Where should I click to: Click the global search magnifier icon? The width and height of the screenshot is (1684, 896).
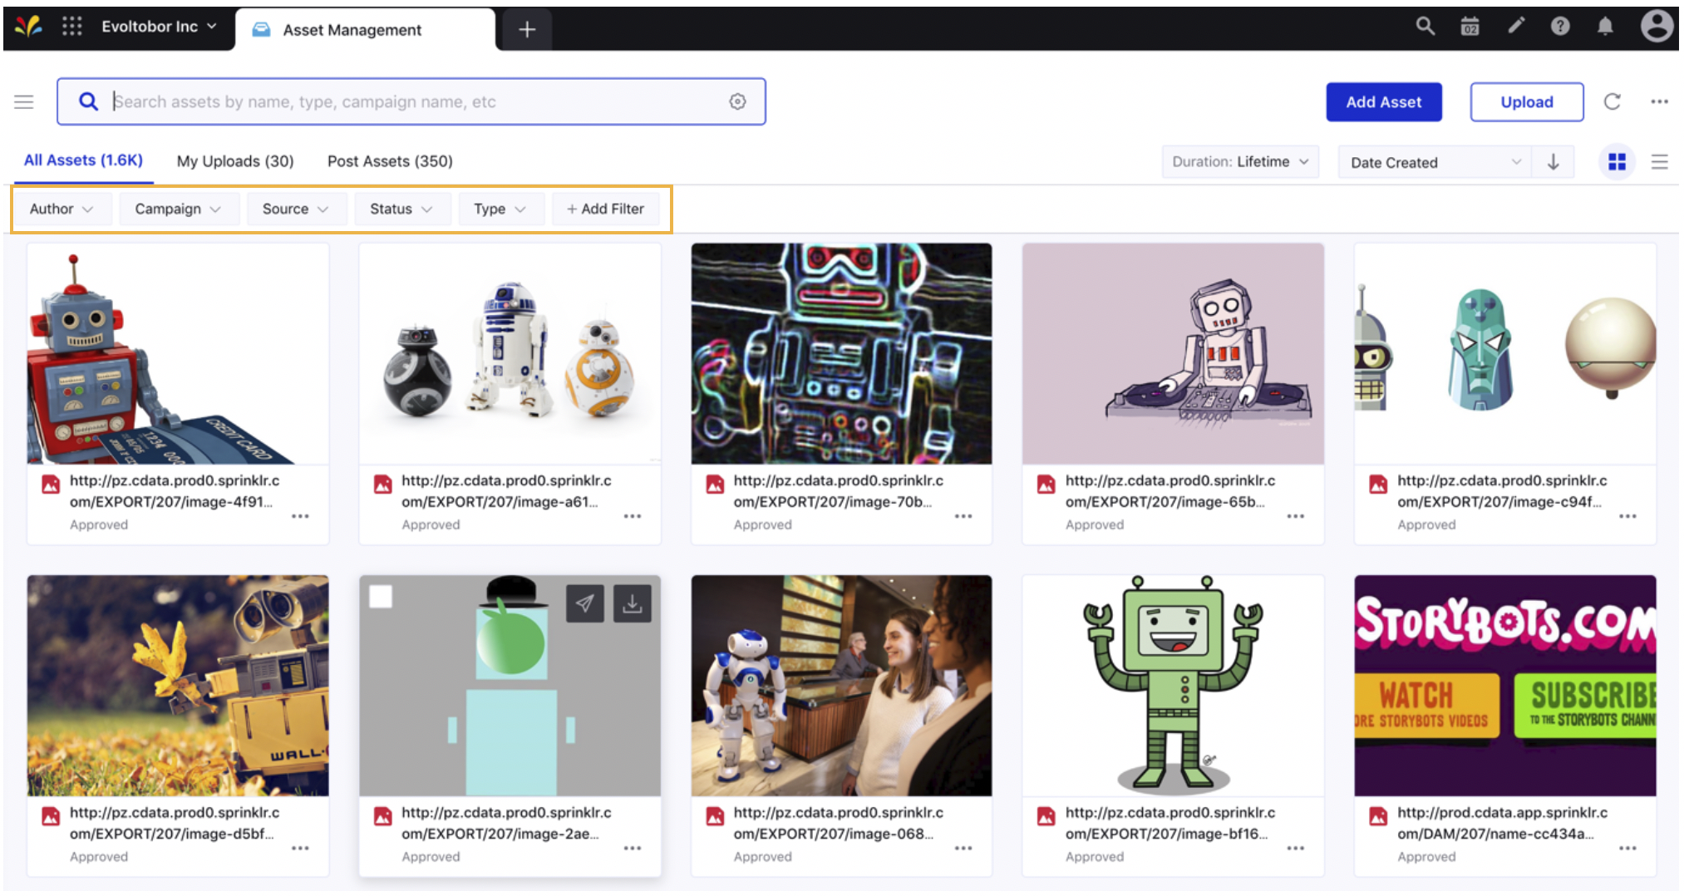pyautogui.click(x=1425, y=27)
